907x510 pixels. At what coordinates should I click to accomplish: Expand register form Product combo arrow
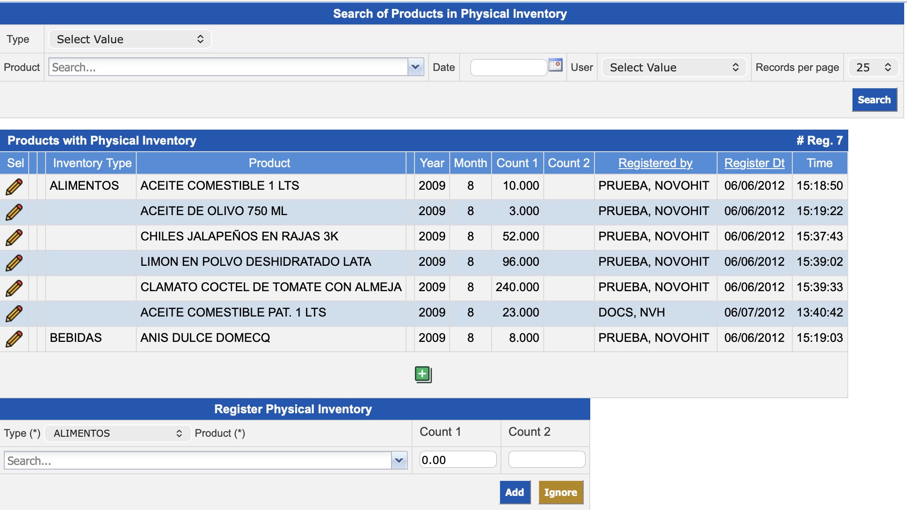[x=399, y=461]
